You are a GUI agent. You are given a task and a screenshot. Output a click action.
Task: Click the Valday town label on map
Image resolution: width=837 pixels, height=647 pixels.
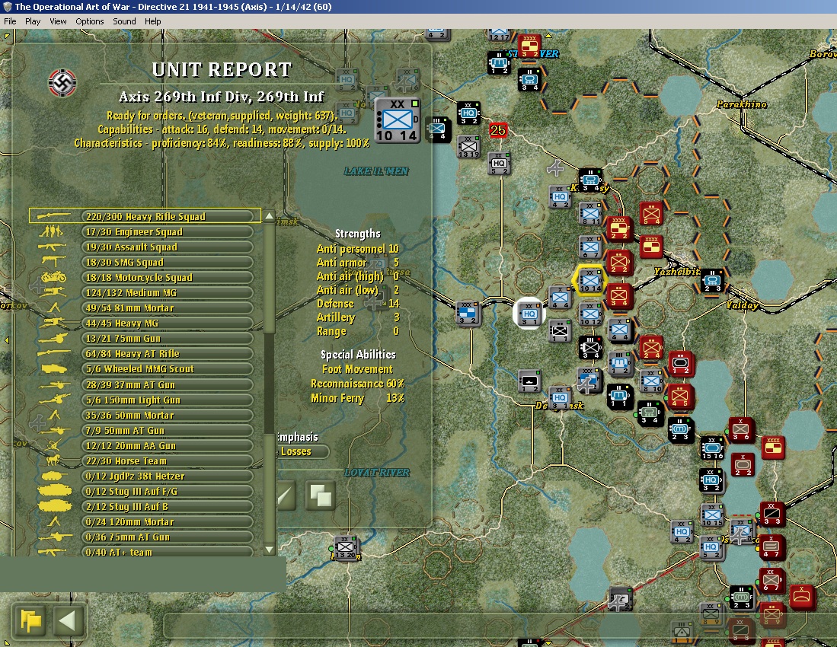point(742,305)
